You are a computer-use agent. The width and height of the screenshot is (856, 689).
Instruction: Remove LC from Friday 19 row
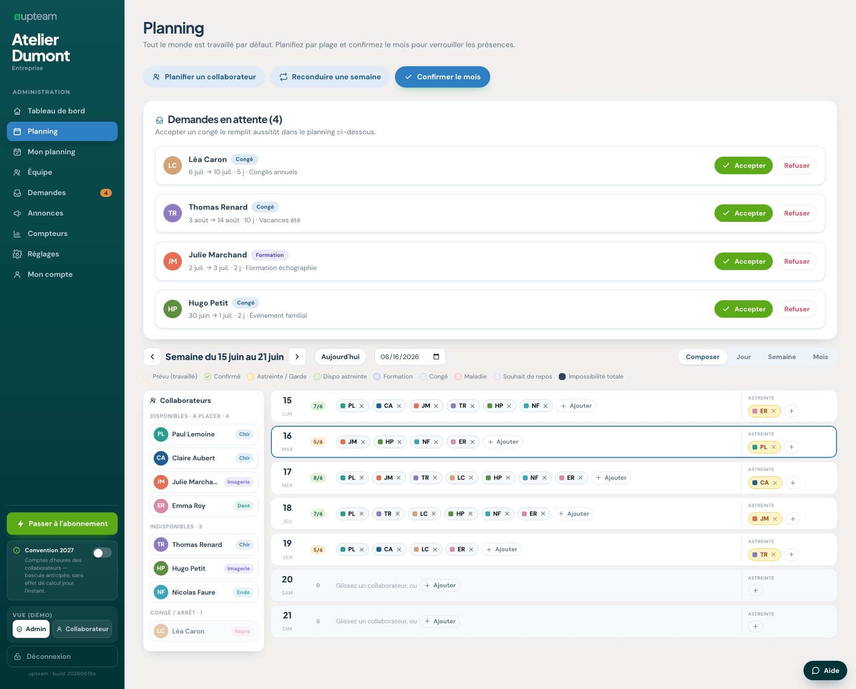[x=435, y=550]
